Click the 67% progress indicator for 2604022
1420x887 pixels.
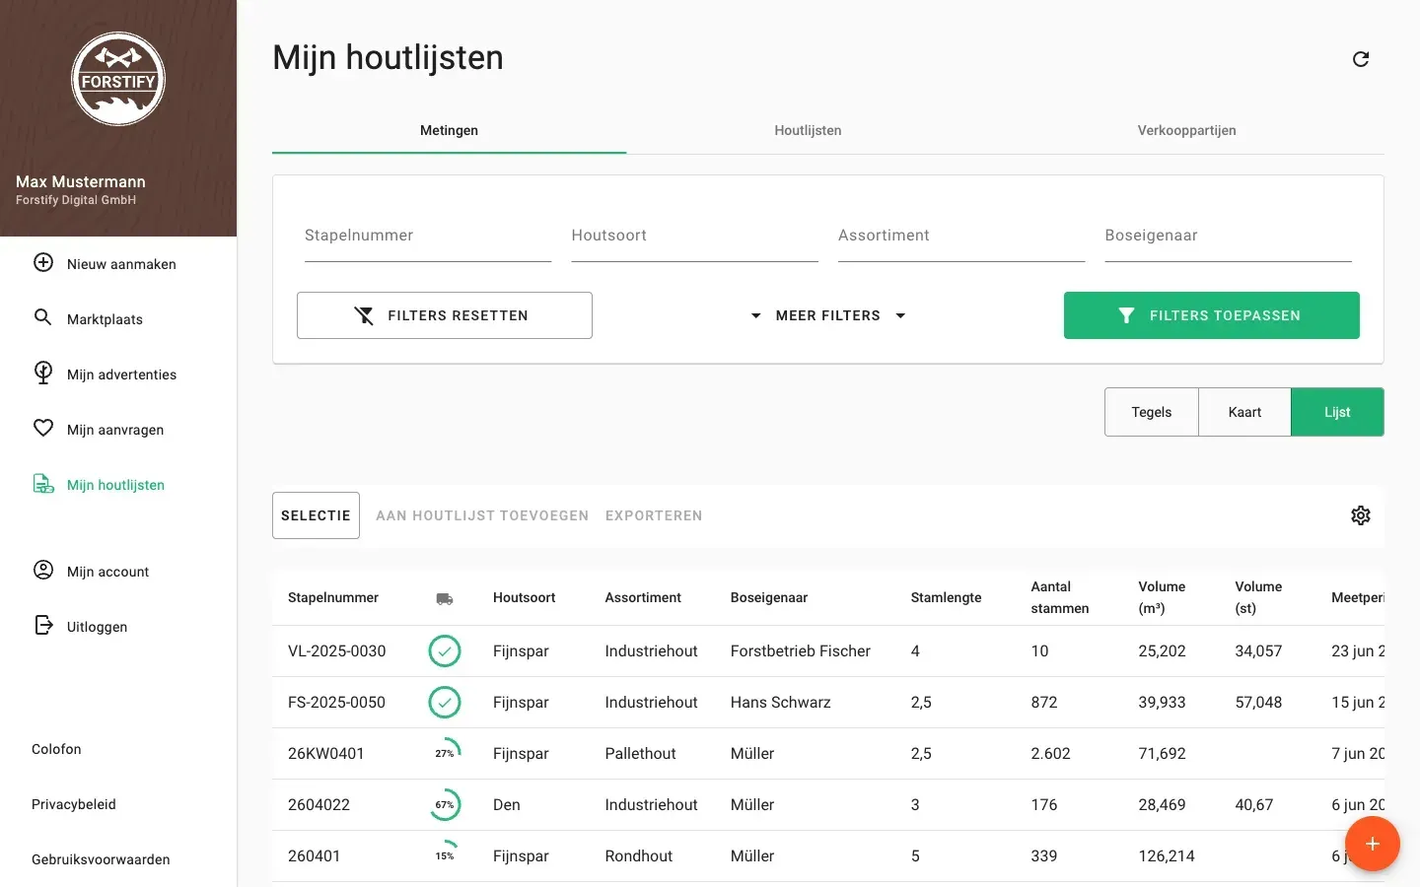(x=445, y=804)
